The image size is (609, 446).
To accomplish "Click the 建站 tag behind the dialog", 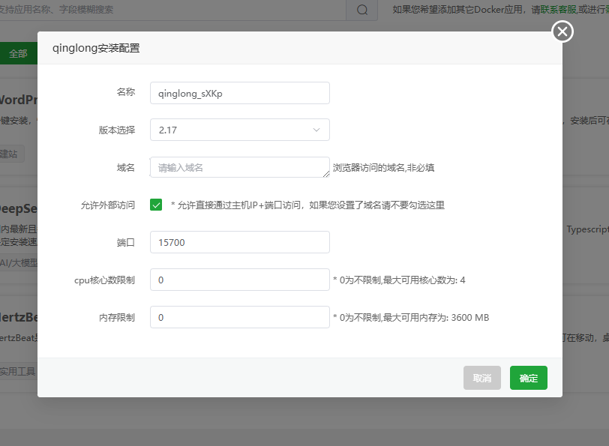I will tap(10, 154).
